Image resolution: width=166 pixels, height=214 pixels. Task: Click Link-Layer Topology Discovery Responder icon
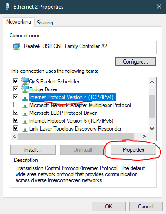click(25, 129)
